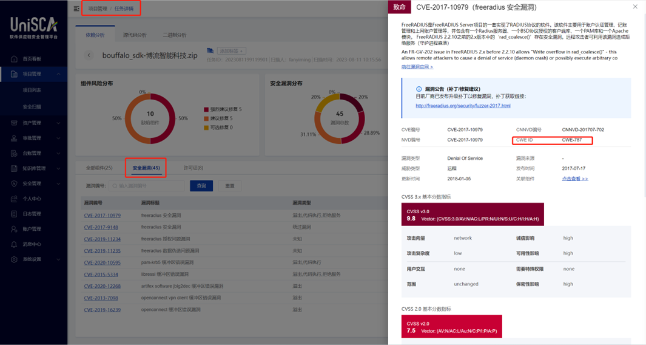Open the freeradius.org fuzzer-2017 patch link
This screenshot has height=345, width=646.
click(x=463, y=106)
